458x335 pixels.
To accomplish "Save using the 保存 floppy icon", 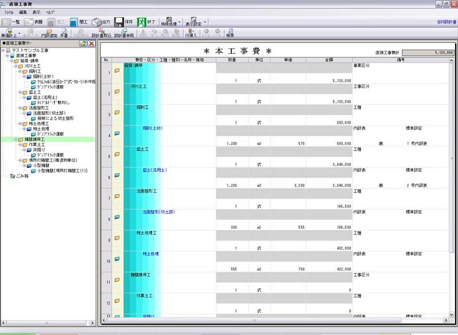I will (124, 22).
